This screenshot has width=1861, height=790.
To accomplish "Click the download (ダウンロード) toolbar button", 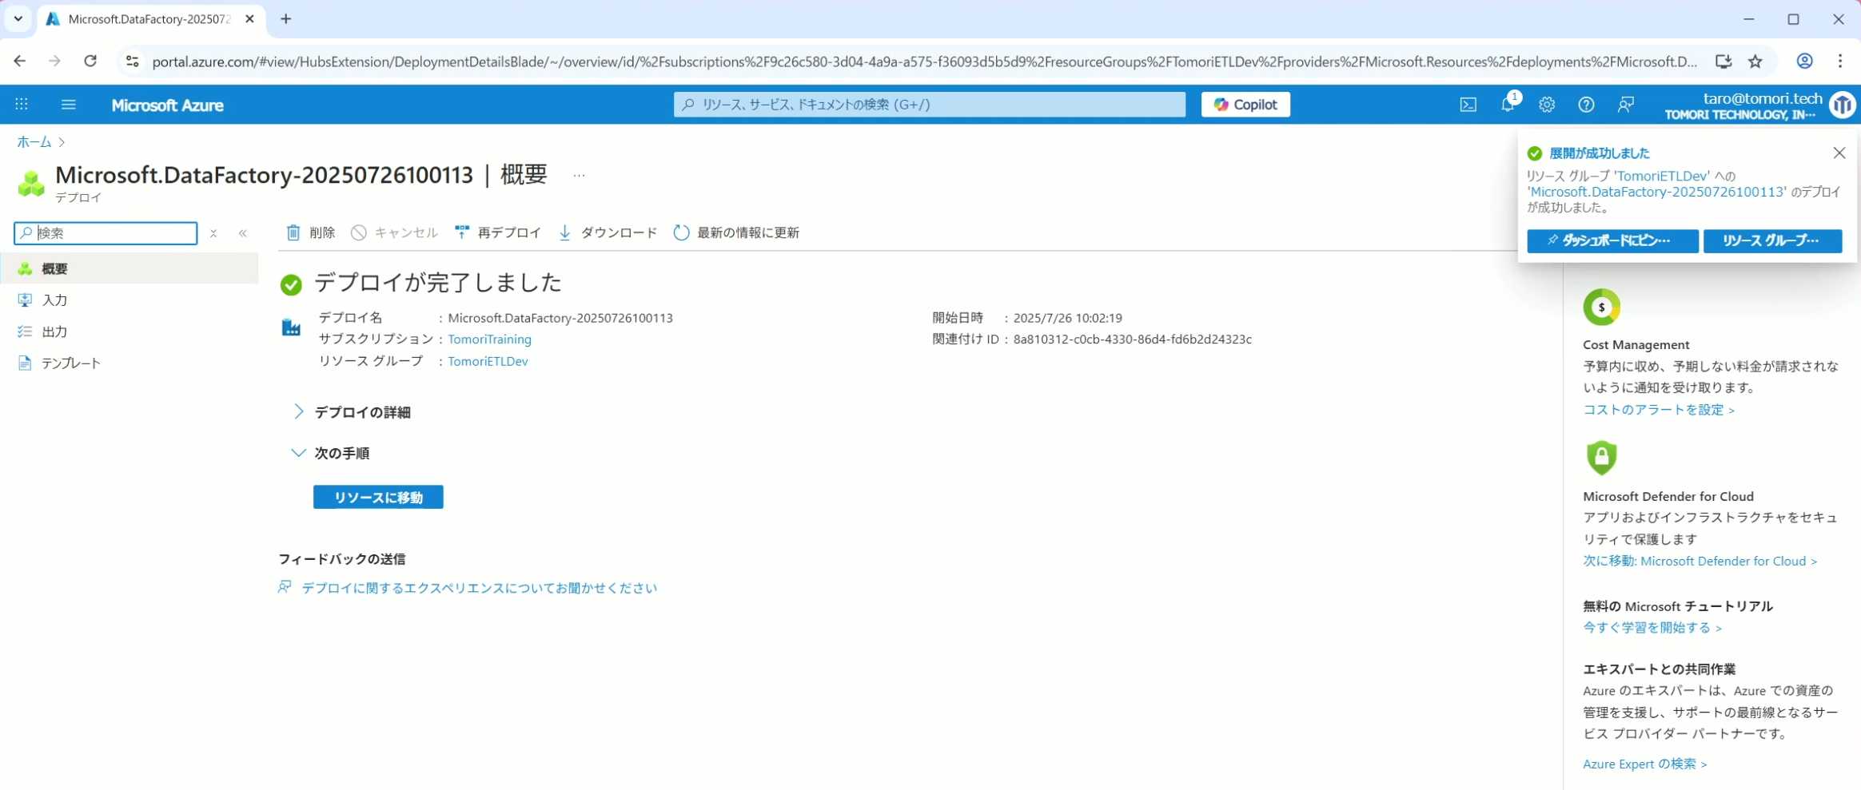I will coord(608,232).
